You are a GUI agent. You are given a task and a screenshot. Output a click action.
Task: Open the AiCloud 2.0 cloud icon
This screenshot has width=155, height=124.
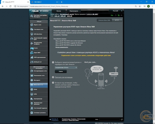(32, 62)
